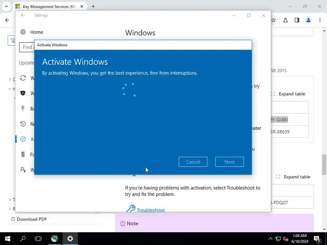Click page scrollbar thumb in Chrome
This screenshot has height=245, width=327.
pos(324,165)
